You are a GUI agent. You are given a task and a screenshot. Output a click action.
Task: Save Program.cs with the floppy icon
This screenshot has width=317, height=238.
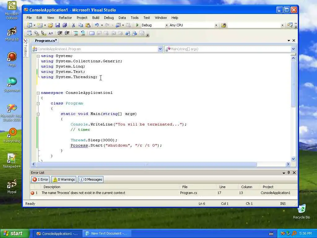tap(58, 25)
